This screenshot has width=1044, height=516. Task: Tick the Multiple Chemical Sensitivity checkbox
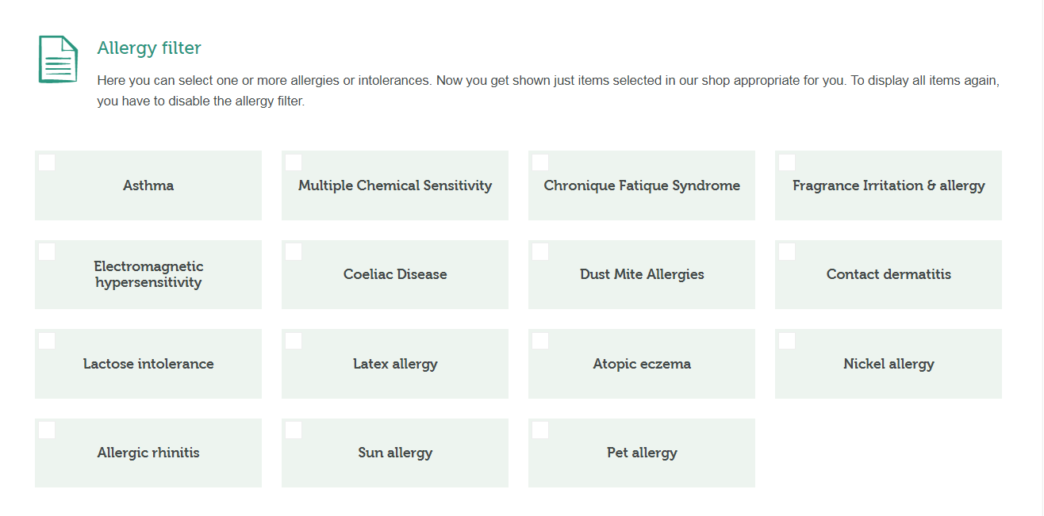tap(294, 162)
